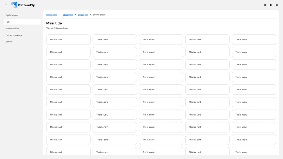Select the first card in the top row
The image size is (283, 159).
[68, 40]
